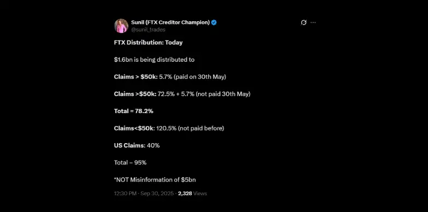Select the Sep 30, 2025 date
428x212 pixels.
pyautogui.click(x=157, y=194)
